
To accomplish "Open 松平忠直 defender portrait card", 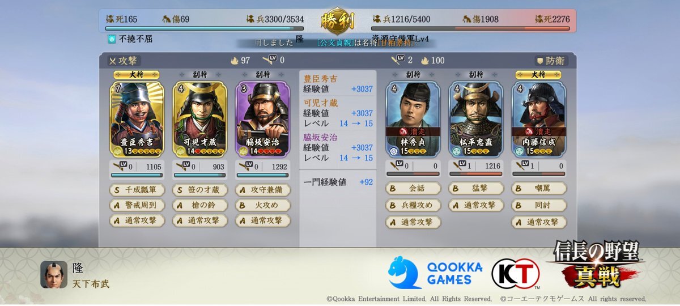I will (x=476, y=118).
